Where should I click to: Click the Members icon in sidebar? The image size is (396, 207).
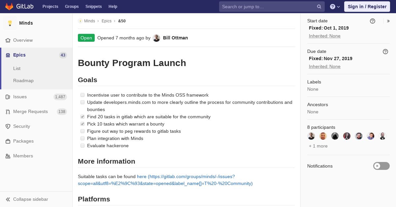click(8, 156)
